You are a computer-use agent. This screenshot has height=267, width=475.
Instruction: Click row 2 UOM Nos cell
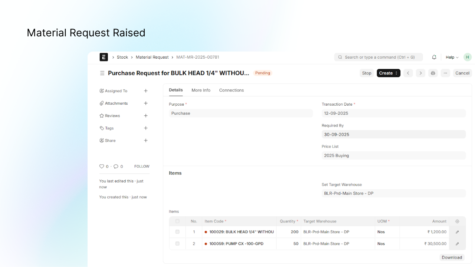click(x=387, y=244)
